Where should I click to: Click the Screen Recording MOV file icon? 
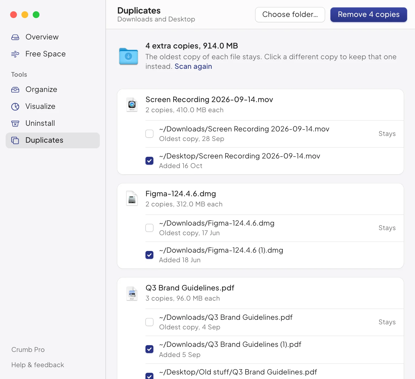[x=132, y=105]
